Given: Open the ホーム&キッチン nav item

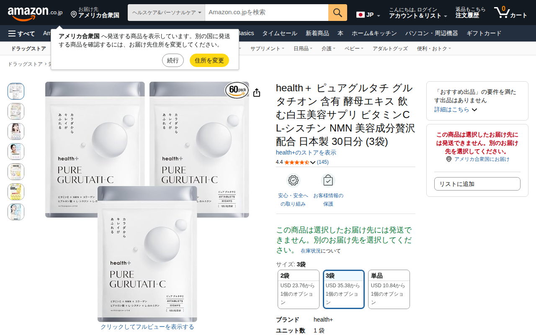Looking at the screenshot, I should tap(374, 33).
